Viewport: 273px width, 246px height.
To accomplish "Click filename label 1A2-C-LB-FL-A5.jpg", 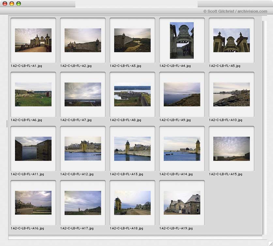I will [225, 66].
